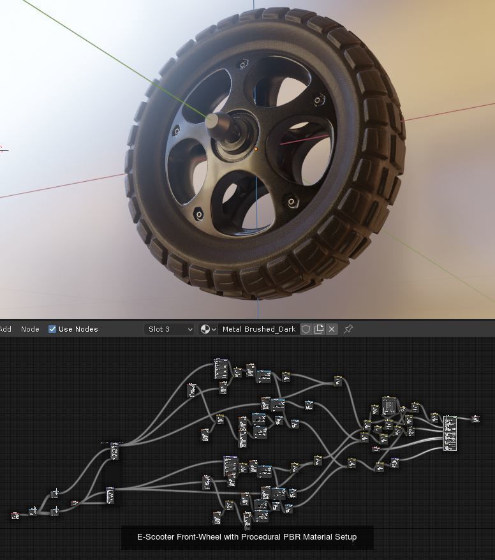495x560 pixels.
Task: Toggle fake user shield icon for material
Action: (x=306, y=329)
